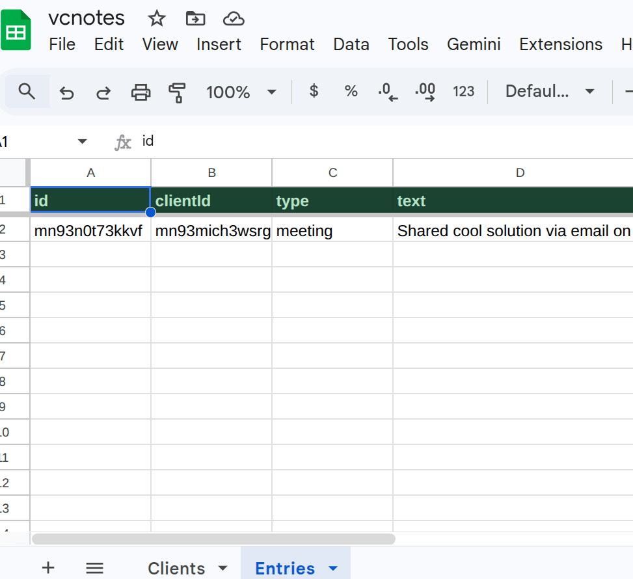Click the redo arrow
Image resolution: width=633 pixels, height=579 pixels.
(103, 92)
